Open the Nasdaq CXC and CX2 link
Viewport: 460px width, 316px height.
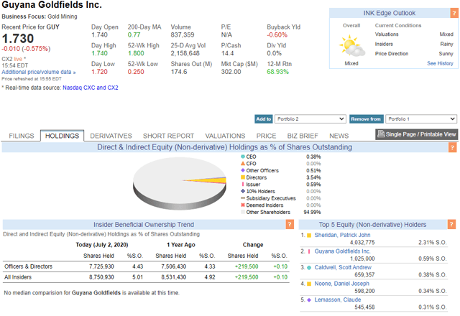click(x=91, y=88)
